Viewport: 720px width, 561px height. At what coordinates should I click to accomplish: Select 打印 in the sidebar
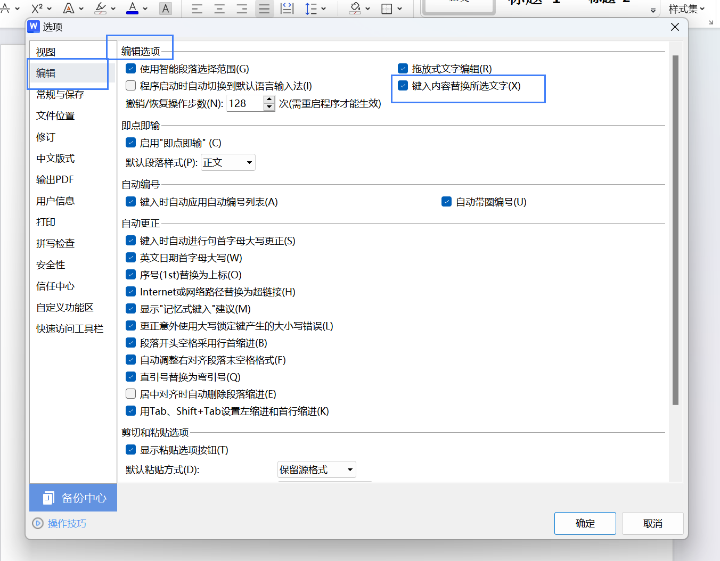46,222
